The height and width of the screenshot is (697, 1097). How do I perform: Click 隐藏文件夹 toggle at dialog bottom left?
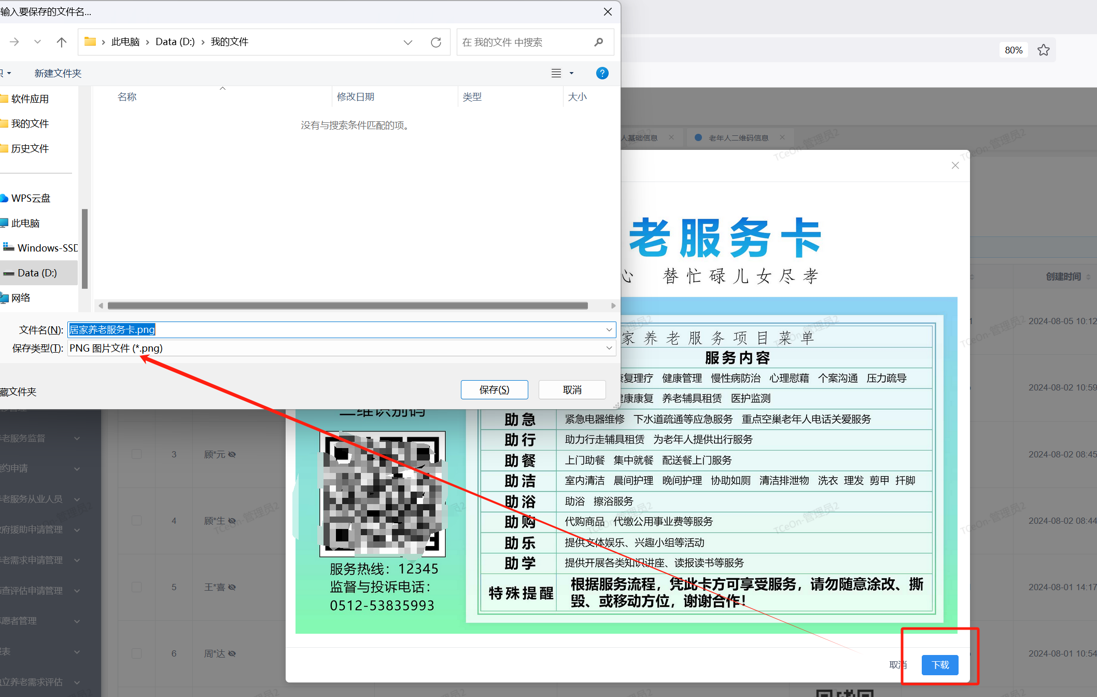tap(18, 392)
